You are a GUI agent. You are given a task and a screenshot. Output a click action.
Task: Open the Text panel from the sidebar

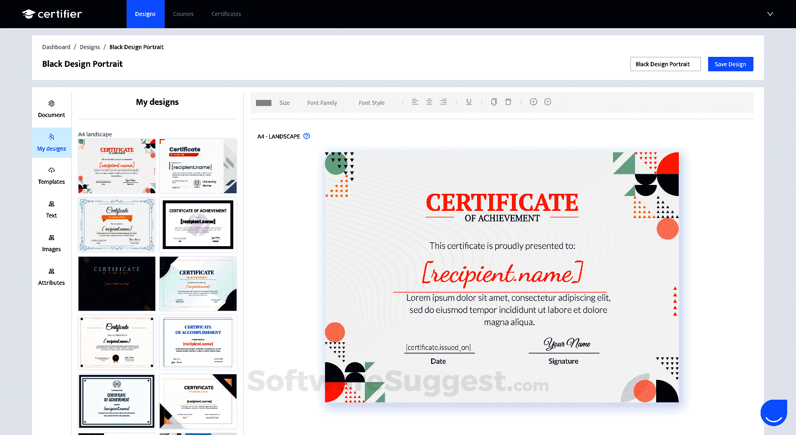pos(51,209)
